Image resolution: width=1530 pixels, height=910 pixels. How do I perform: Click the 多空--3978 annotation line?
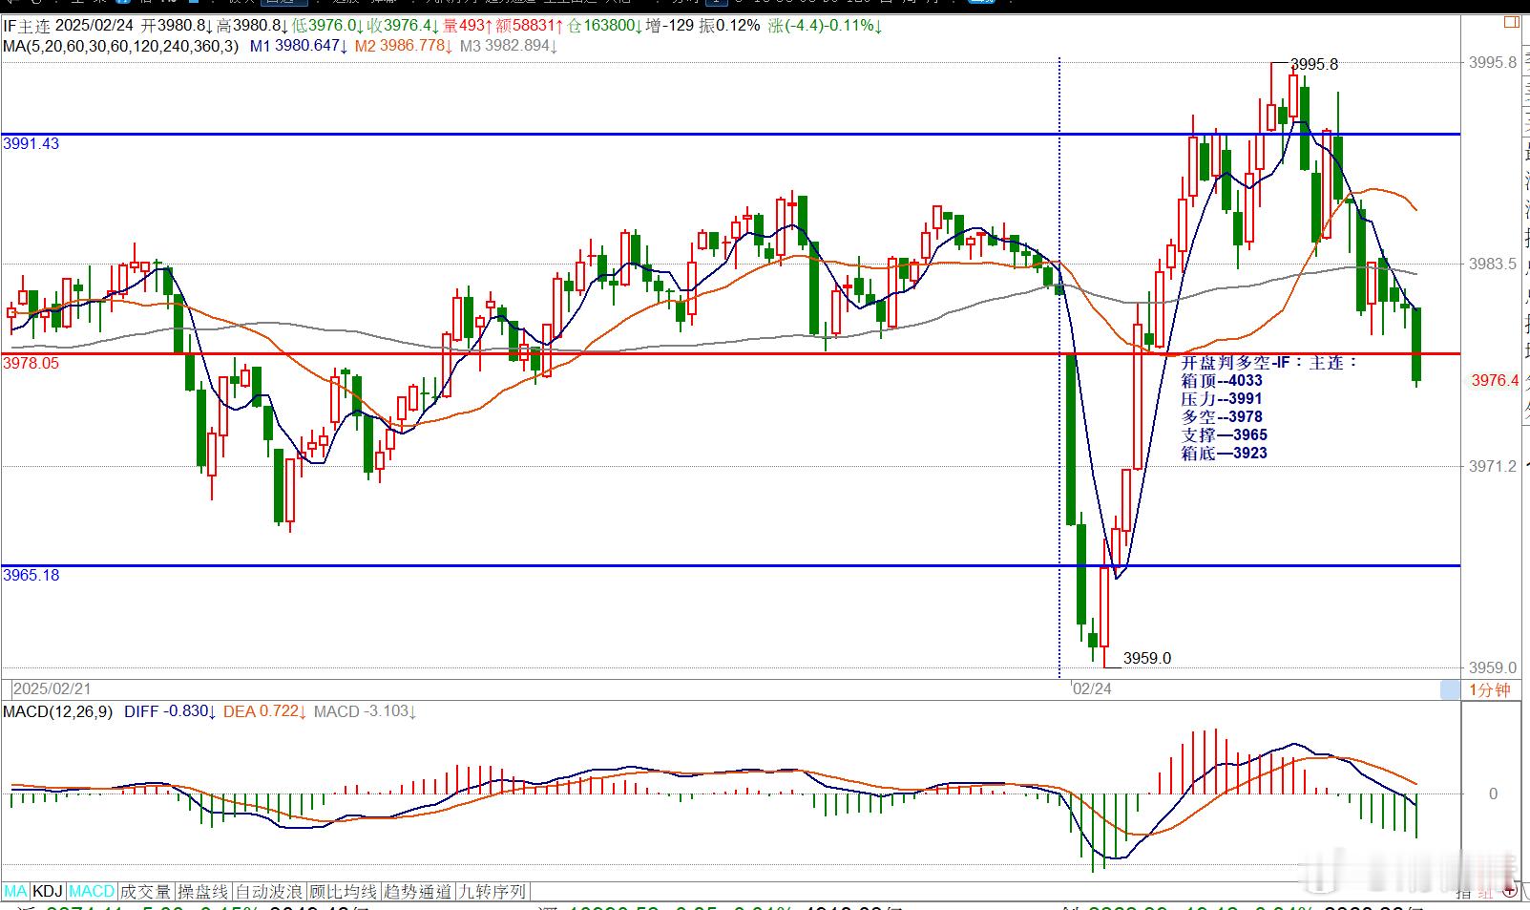(x=1222, y=417)
